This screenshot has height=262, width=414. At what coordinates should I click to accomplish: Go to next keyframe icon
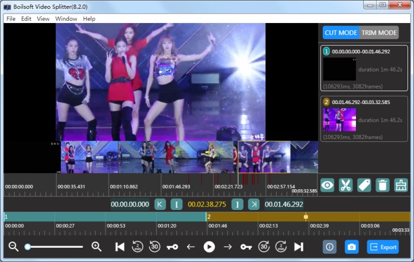point(246,247)
